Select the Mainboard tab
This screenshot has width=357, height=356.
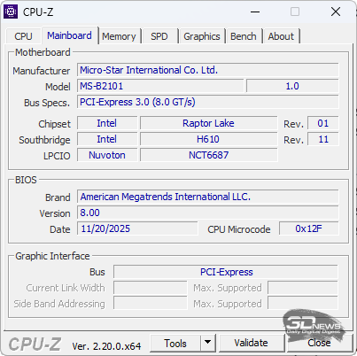[x=70, y=35]
